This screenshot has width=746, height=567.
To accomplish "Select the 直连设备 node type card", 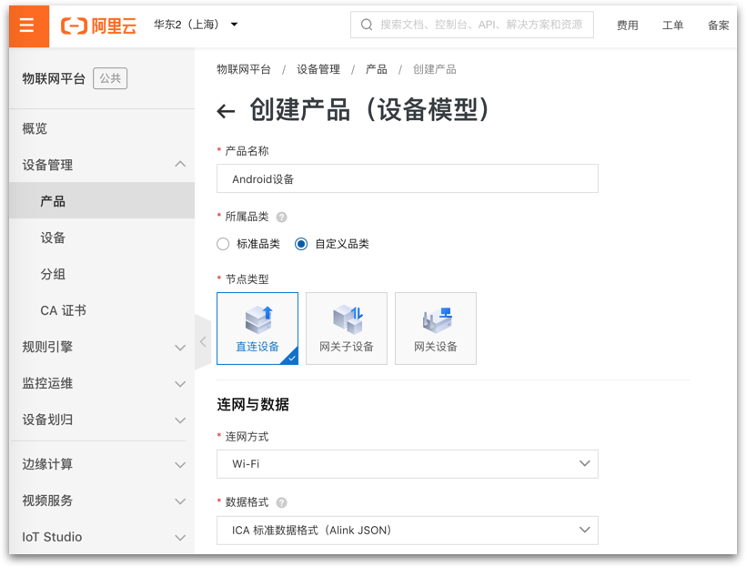I will tap(257, 329).
